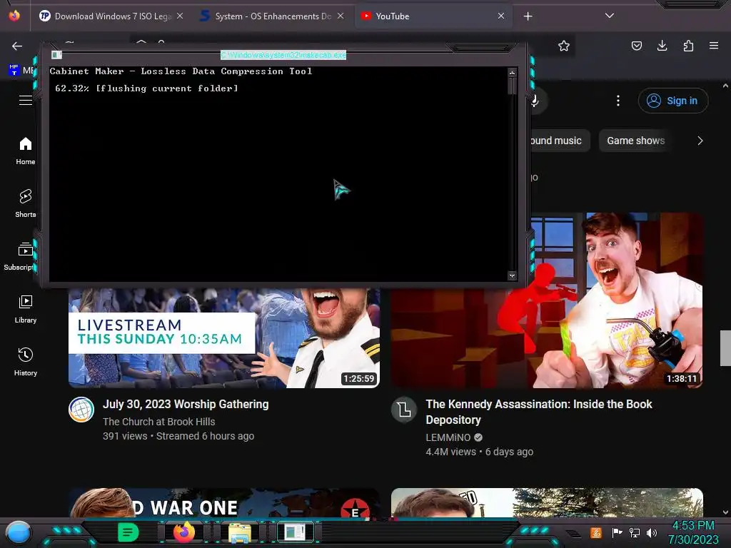
Task: Open Shorts in the YouTube sidebar
Action: tap(26, 203)
